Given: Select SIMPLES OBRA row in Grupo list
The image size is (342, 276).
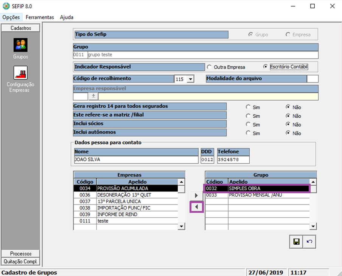Looking at the screenshot, I should [257, 188].
